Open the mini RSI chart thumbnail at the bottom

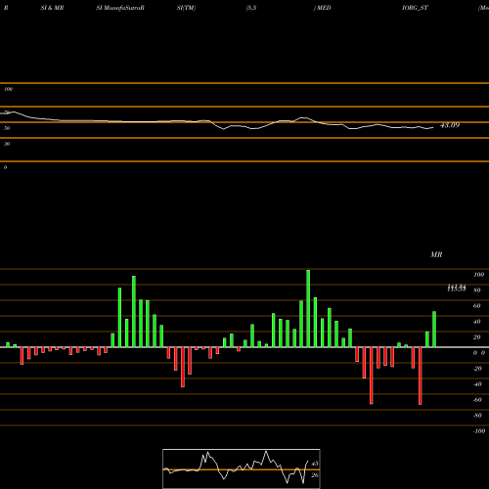click(x=242, y=468)
